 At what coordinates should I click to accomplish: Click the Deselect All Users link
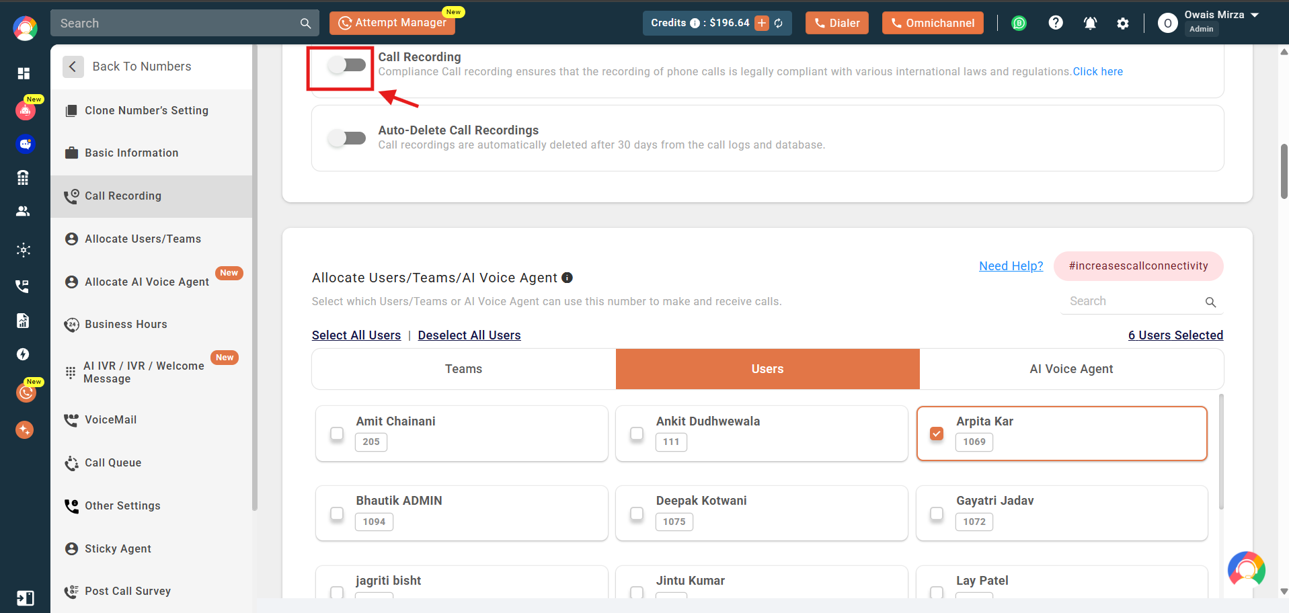pos(469,335)
